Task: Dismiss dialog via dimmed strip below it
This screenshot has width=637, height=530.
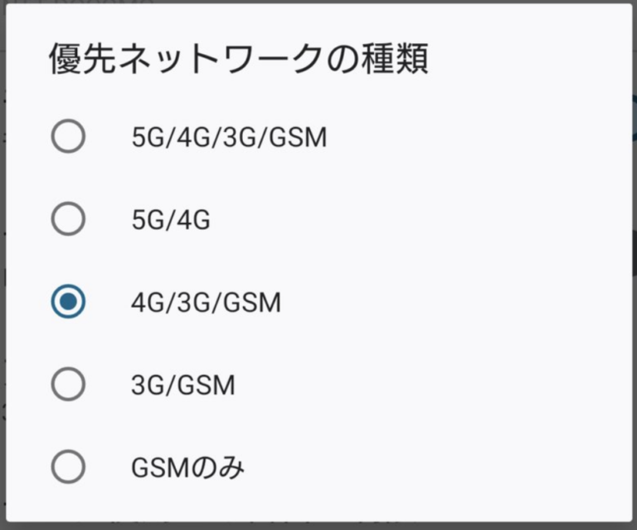Action: pyautogui.click(x=318, y=526)
